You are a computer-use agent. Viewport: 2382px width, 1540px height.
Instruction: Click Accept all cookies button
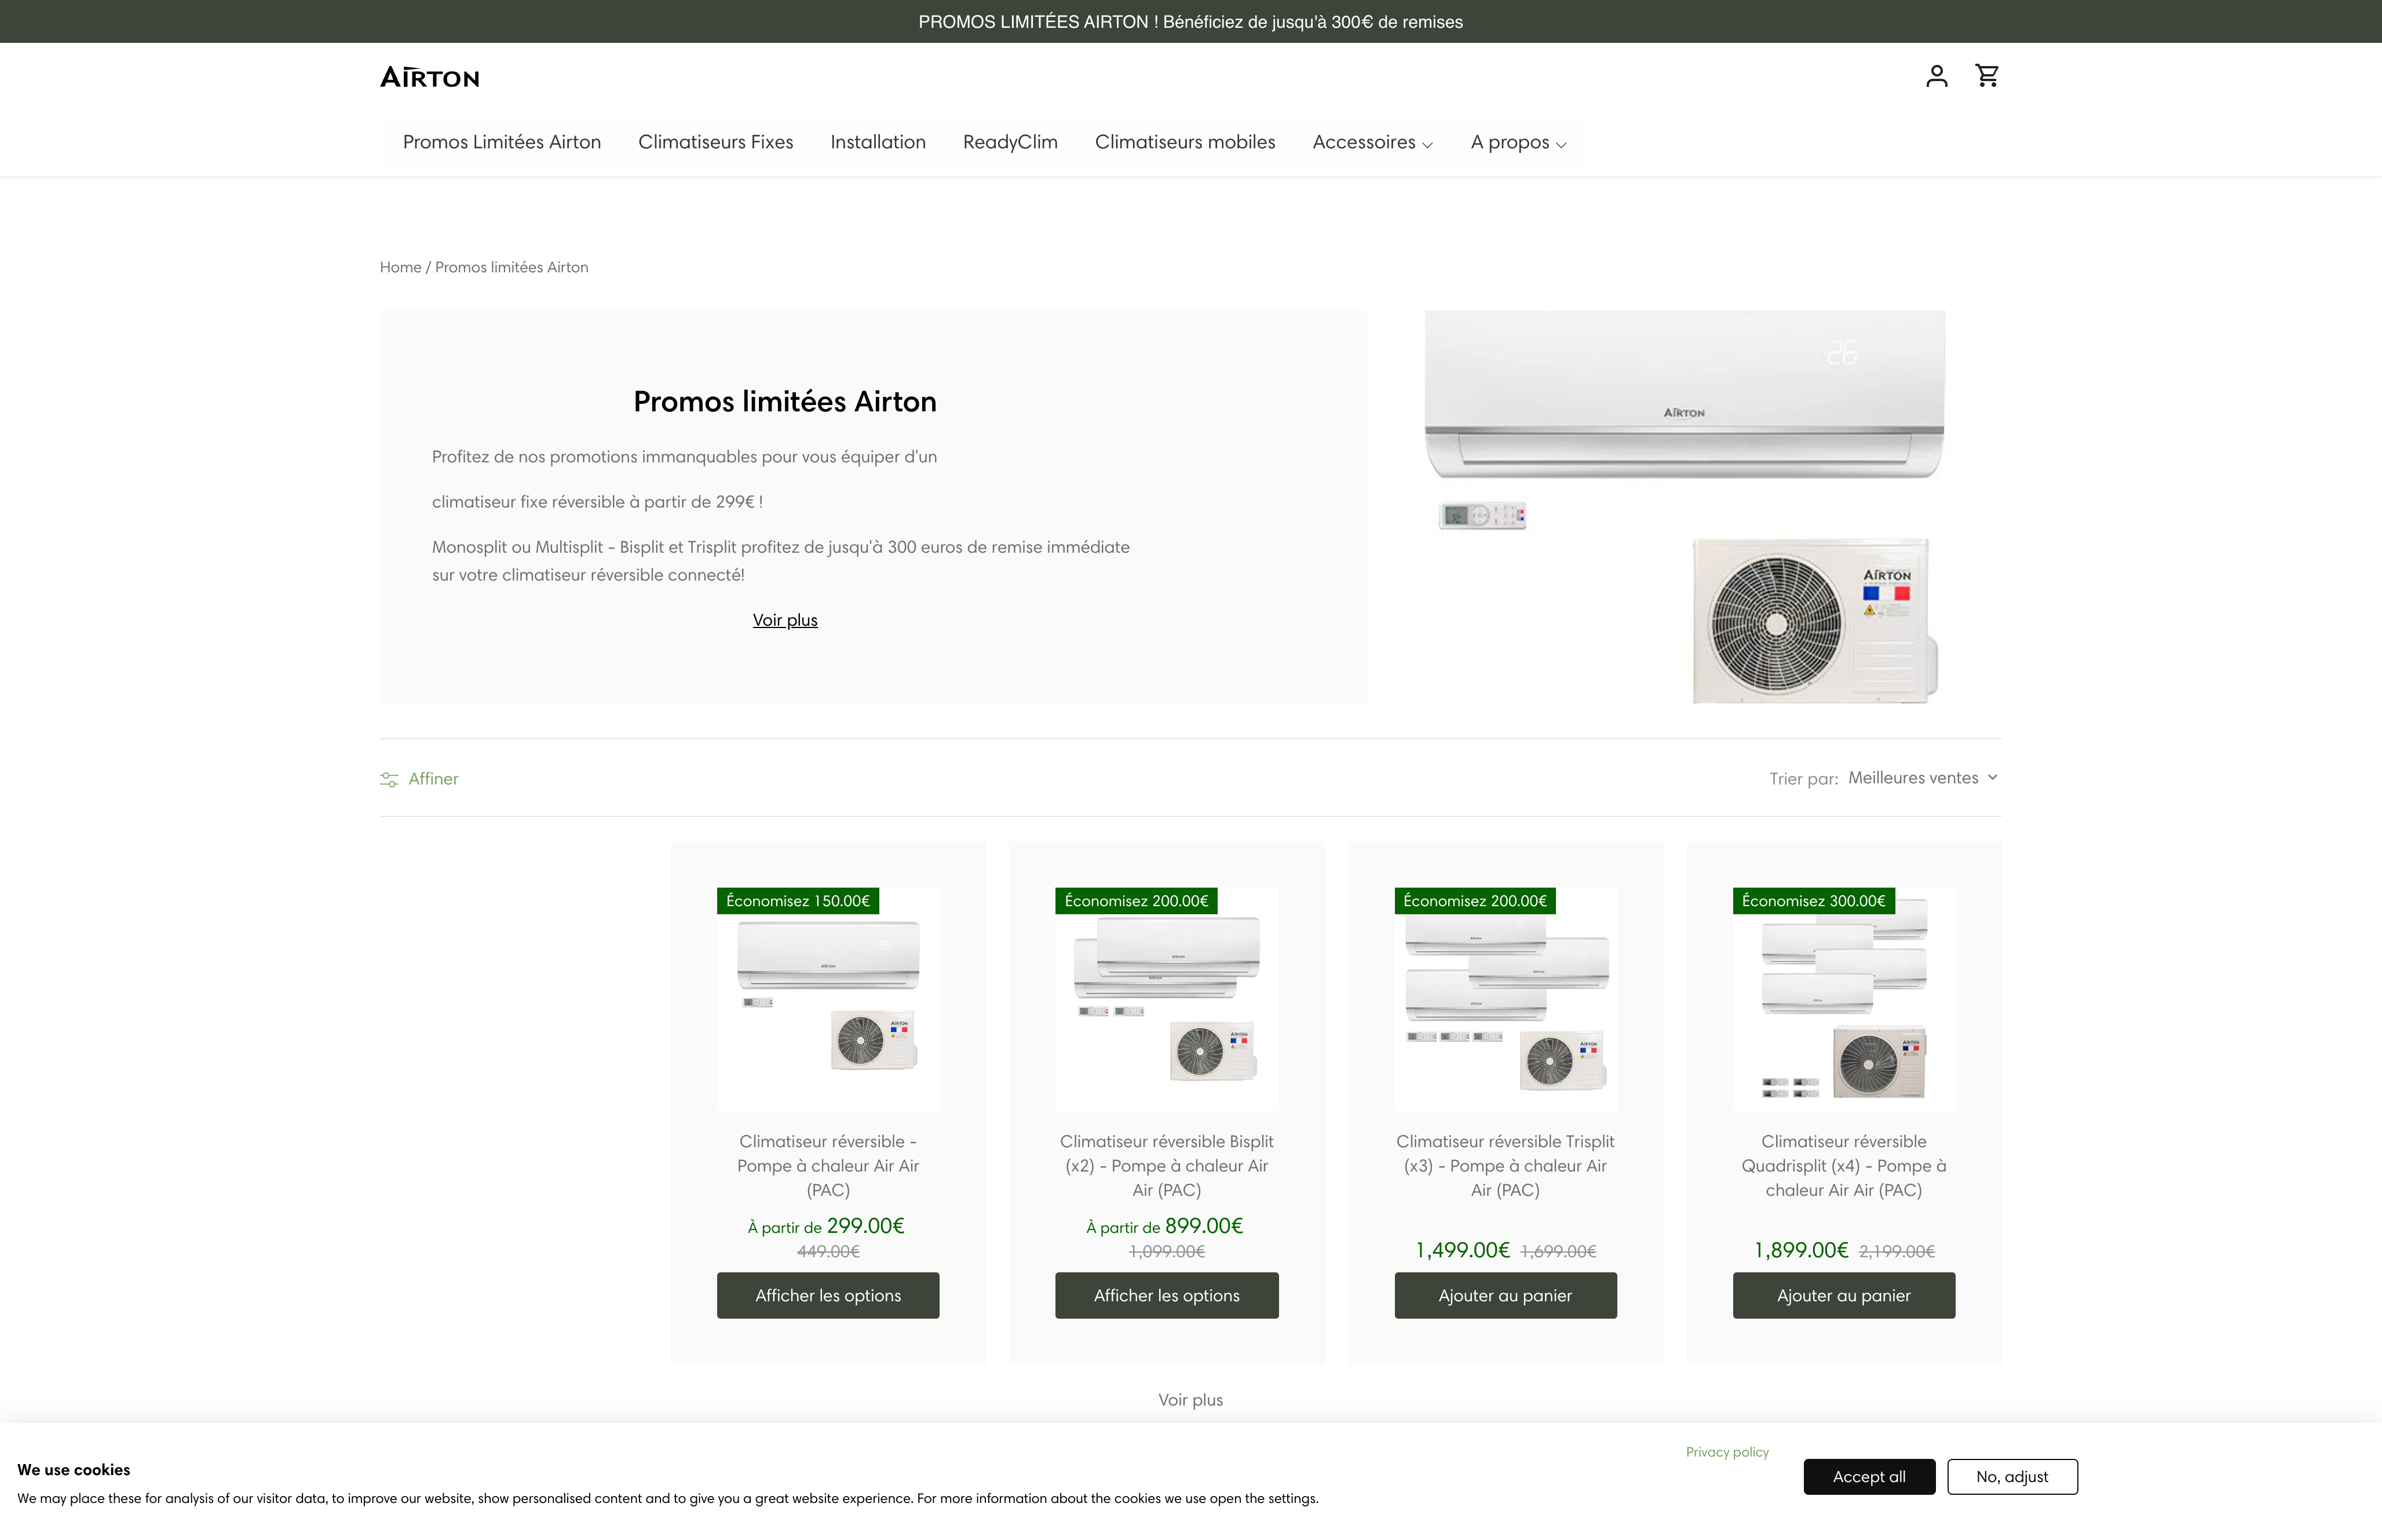[x=1868, y=1476]
